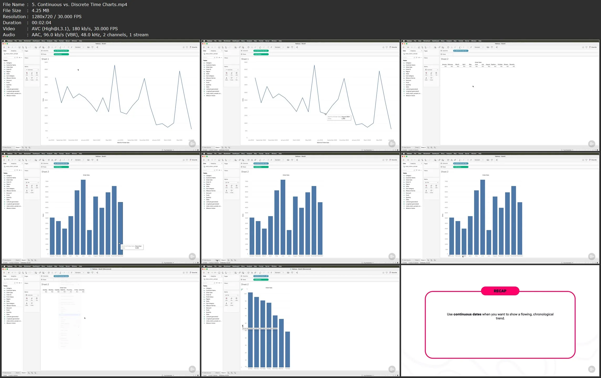The width and height of the screenshot is (601, 378).
Task: Open the Worksheet menu in first Sheet 1 frame
Action: [27, 41]
